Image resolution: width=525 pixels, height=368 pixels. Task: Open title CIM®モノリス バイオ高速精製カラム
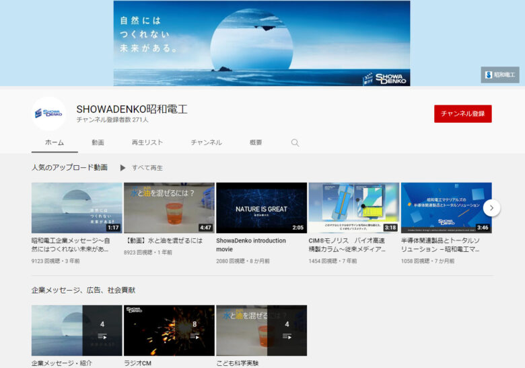point(347,245)
